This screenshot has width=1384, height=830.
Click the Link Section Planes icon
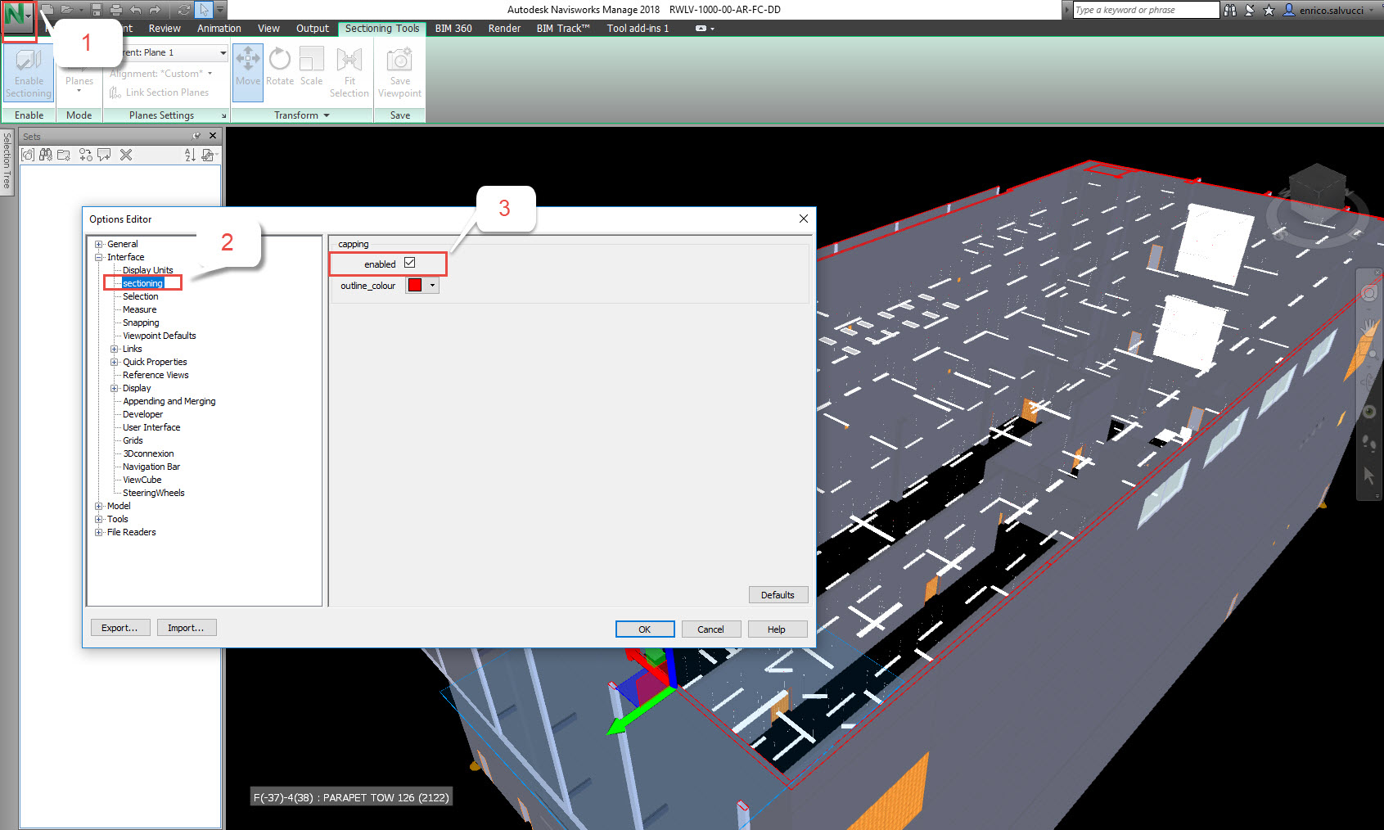click(x=115, y=92)
